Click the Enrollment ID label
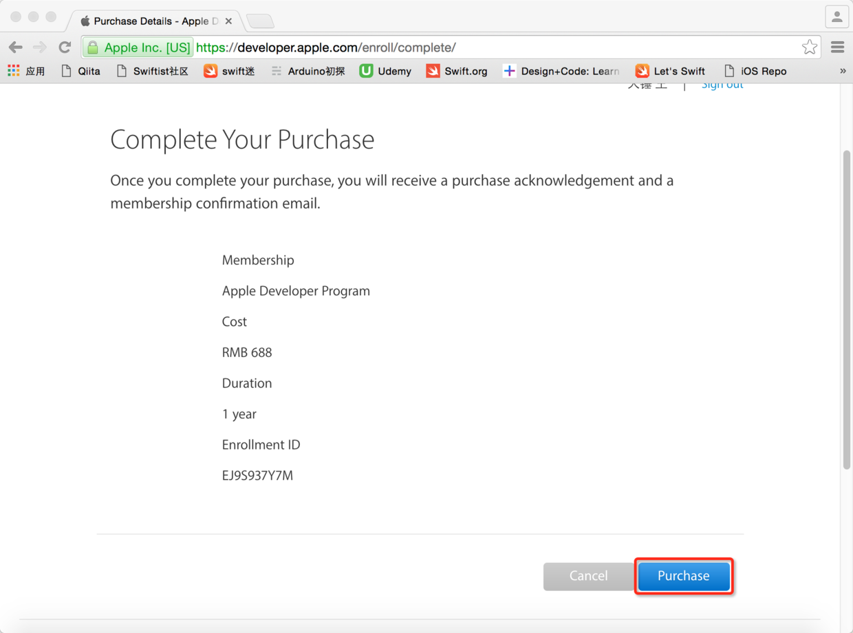 click(261, 444)
